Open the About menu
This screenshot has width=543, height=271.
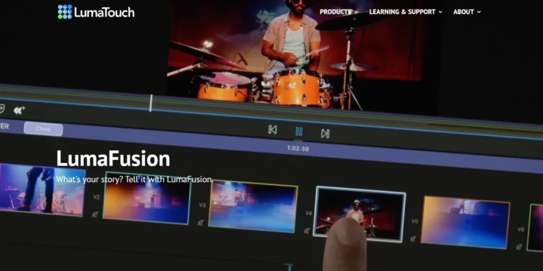pyautogui.click(x=463, y=12)
